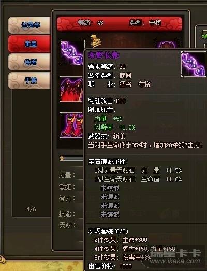Select the purple spear weapon equipment slot
Image resolution: width=207 pixels, height=271 pixels.
[72, 52]
